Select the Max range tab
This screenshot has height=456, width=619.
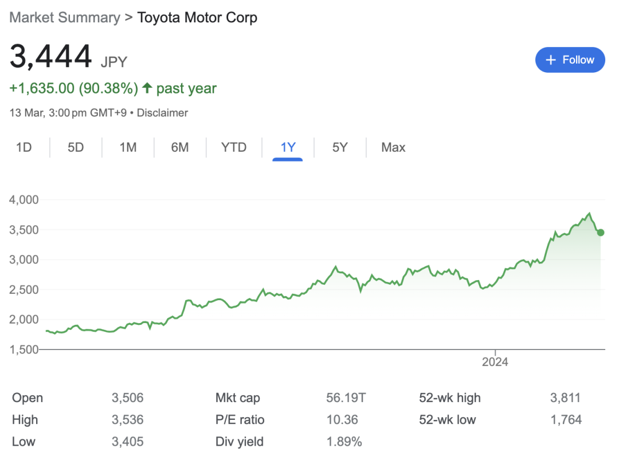pos(393,147)
